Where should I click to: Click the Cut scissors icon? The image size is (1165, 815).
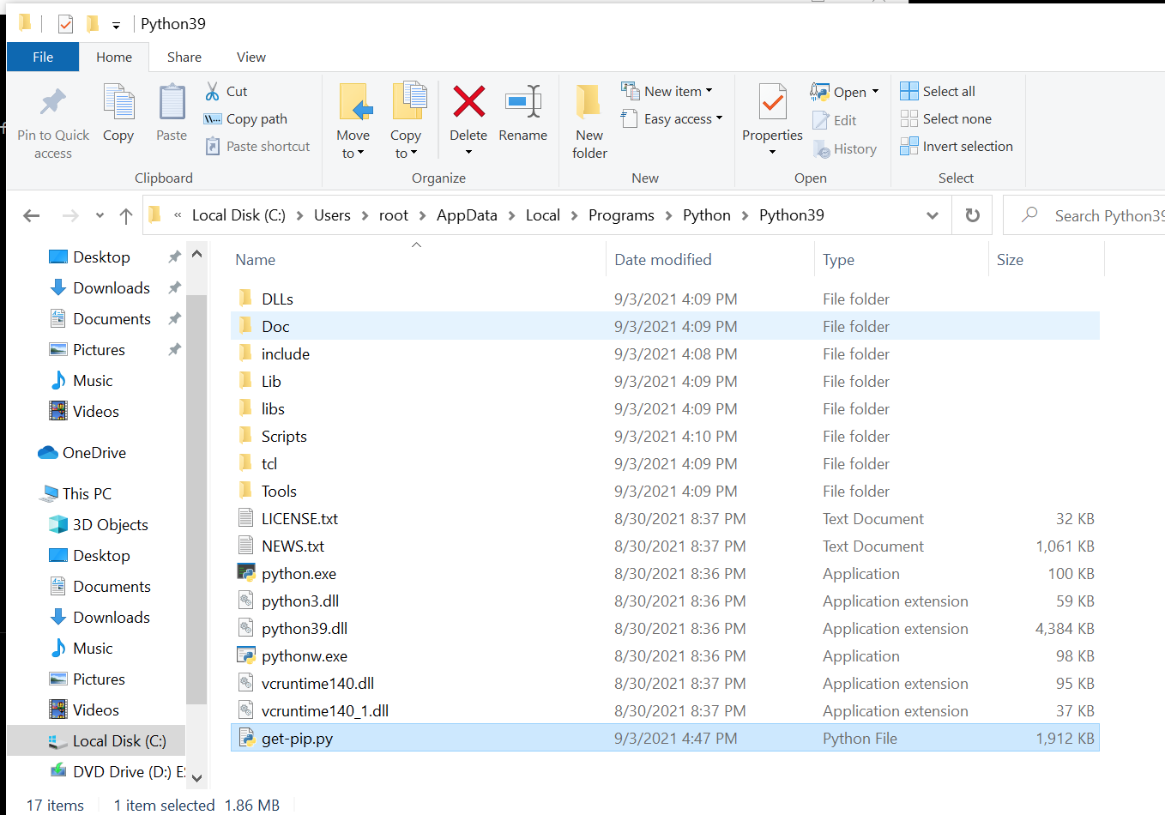(x=212, y=91)
